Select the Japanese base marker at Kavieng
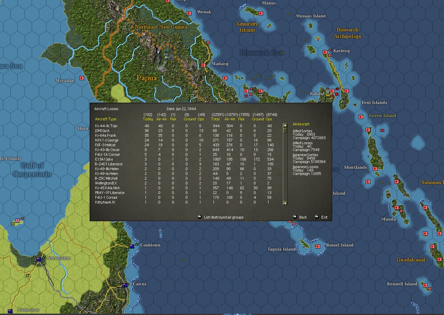444x315 pixels. [x=325, y=52]
